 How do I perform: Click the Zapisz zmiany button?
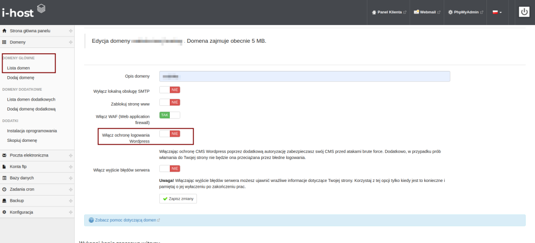[178, 199]
